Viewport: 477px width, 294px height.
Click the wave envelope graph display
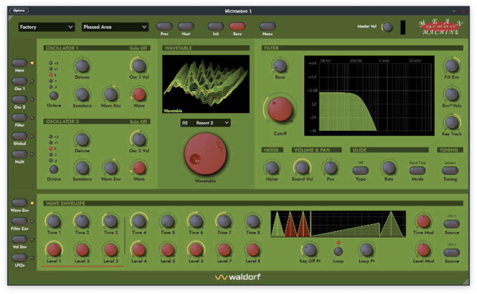click(338, 224)
